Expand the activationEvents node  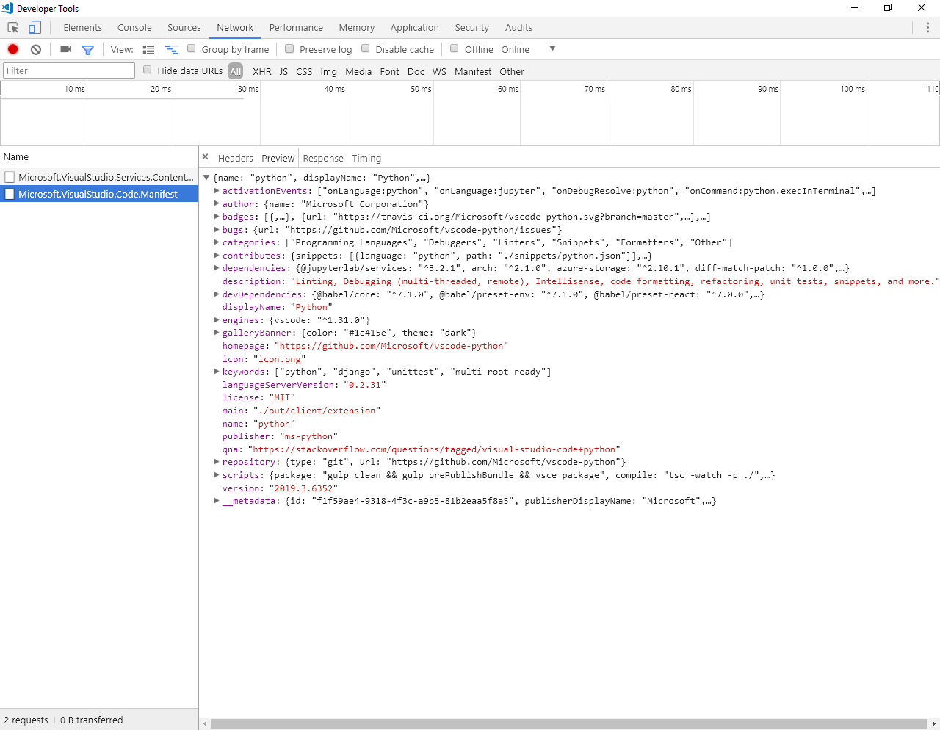pos(216,191)
